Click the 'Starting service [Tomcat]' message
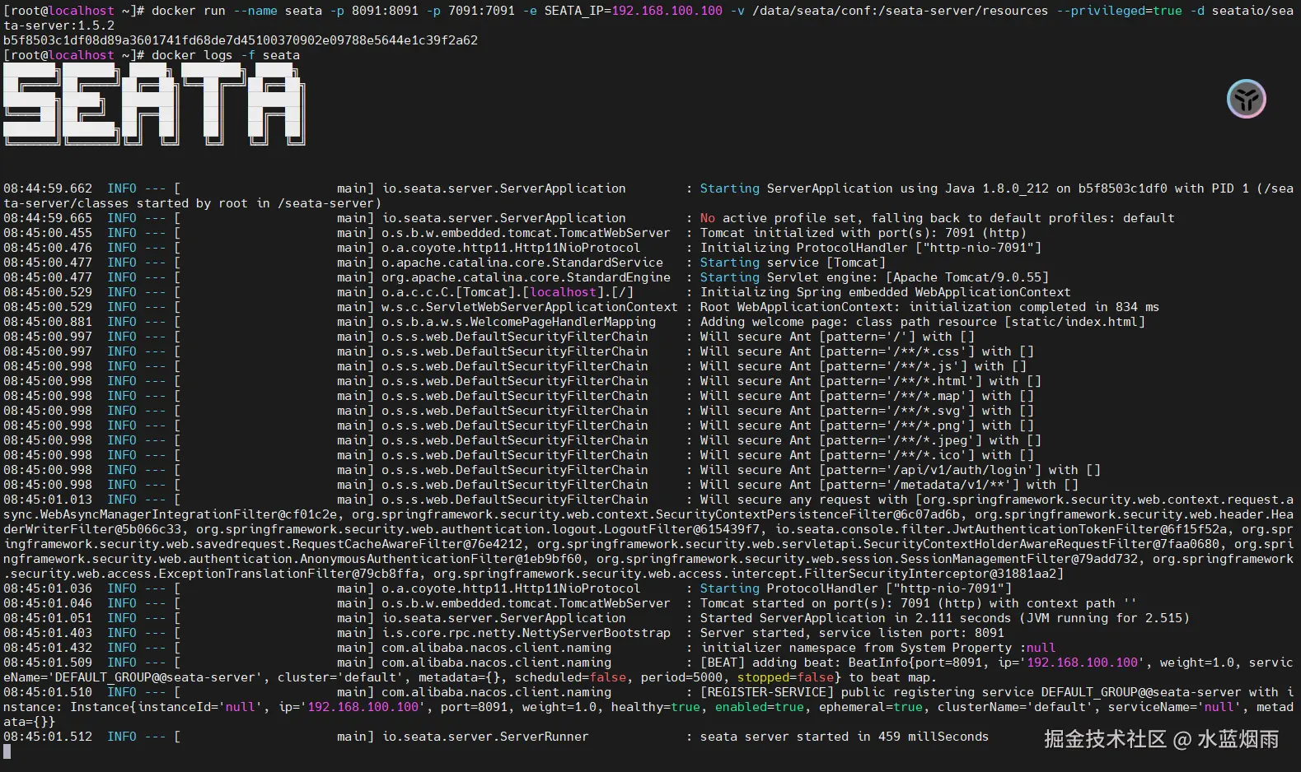 tap(792, 263)
